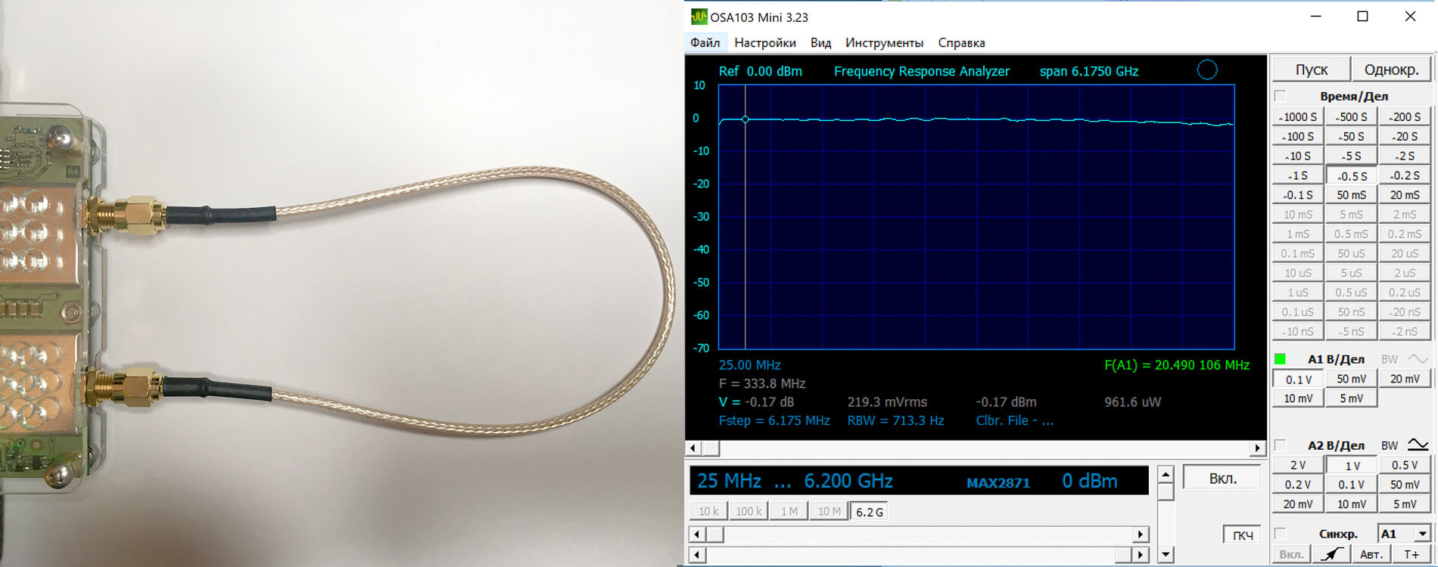Select the 10 k frequency range button

(x=708, y=512)
